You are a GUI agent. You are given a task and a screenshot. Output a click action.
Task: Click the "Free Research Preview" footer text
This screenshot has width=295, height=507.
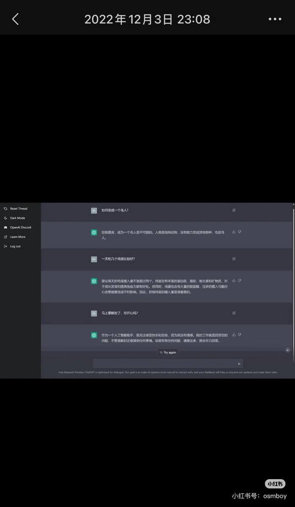click(x=168, y=372)
